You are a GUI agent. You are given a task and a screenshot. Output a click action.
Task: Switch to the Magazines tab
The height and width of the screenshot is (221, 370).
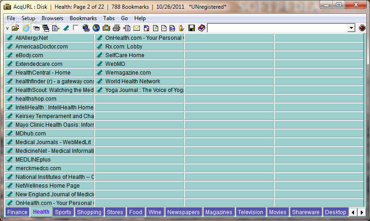click(x=219, y=212)
